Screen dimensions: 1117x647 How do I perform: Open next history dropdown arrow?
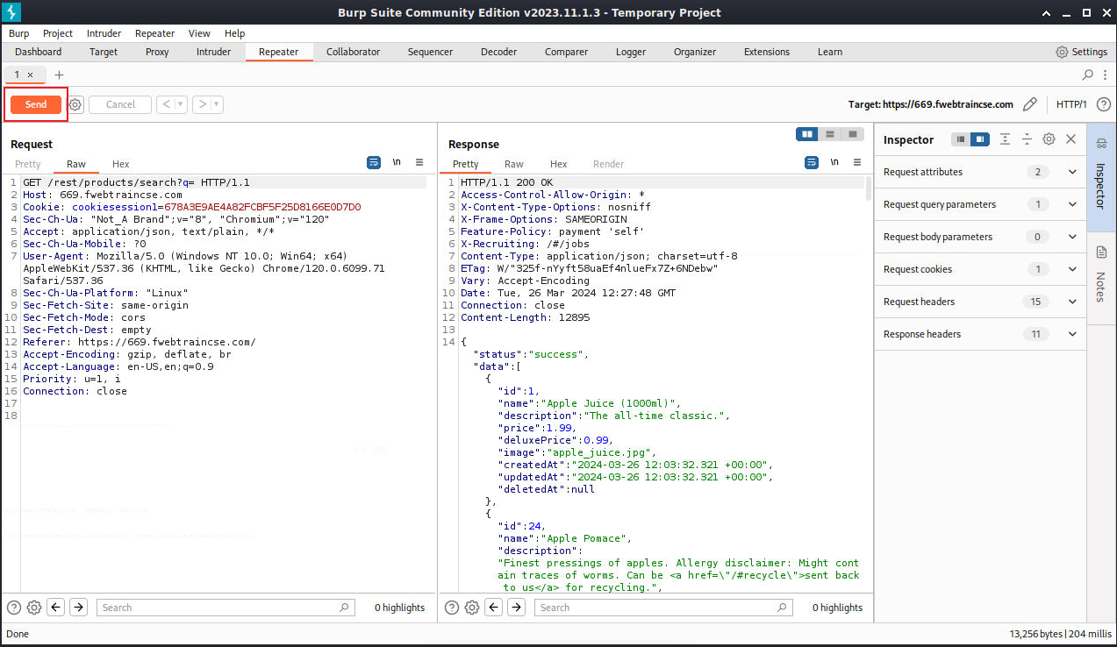pyautogui.click(x=217, y=104)
